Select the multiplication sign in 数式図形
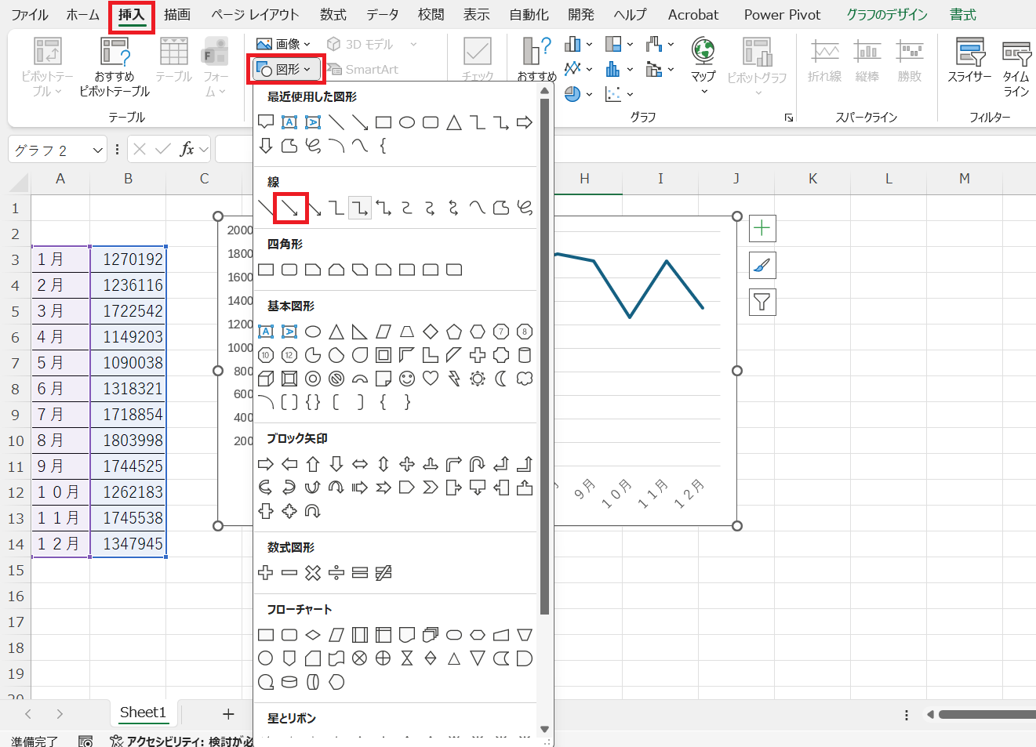Screen dimensions: 1036x747 click(313, 573)
